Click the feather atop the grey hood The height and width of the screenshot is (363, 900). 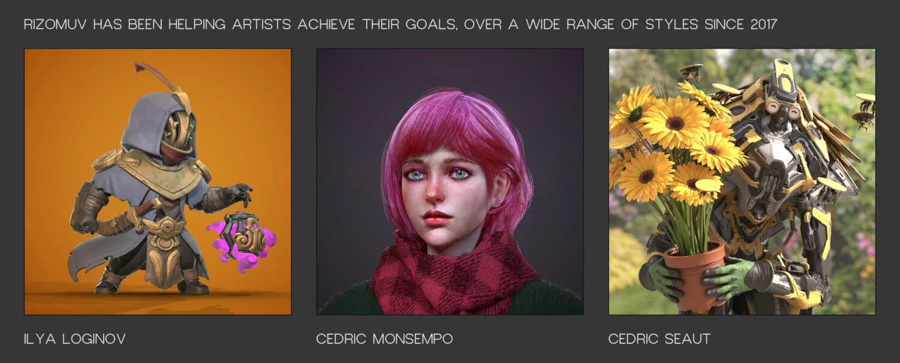[x=157, y=76]
